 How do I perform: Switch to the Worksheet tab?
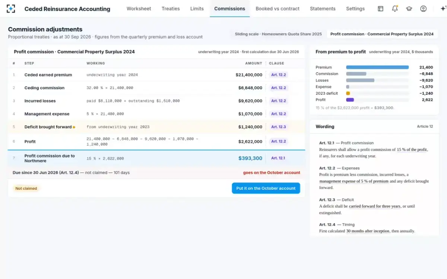coord(139,9)
